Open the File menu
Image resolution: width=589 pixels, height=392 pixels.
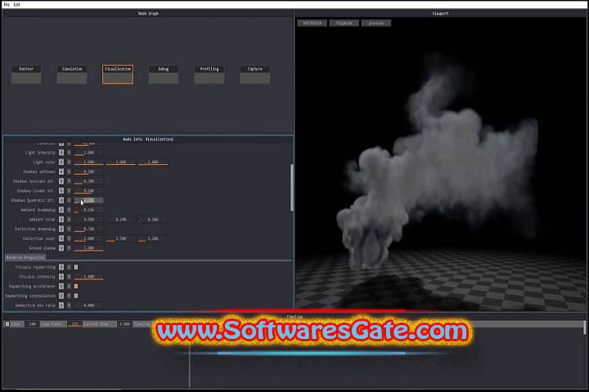coord(7,5)
